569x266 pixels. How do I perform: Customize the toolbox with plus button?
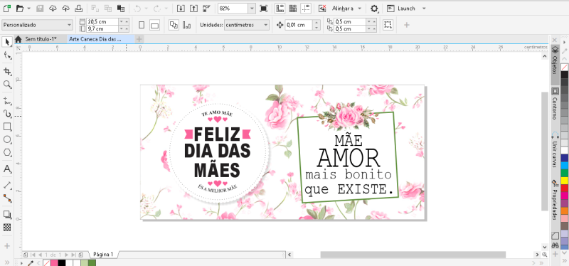(7, 246)
